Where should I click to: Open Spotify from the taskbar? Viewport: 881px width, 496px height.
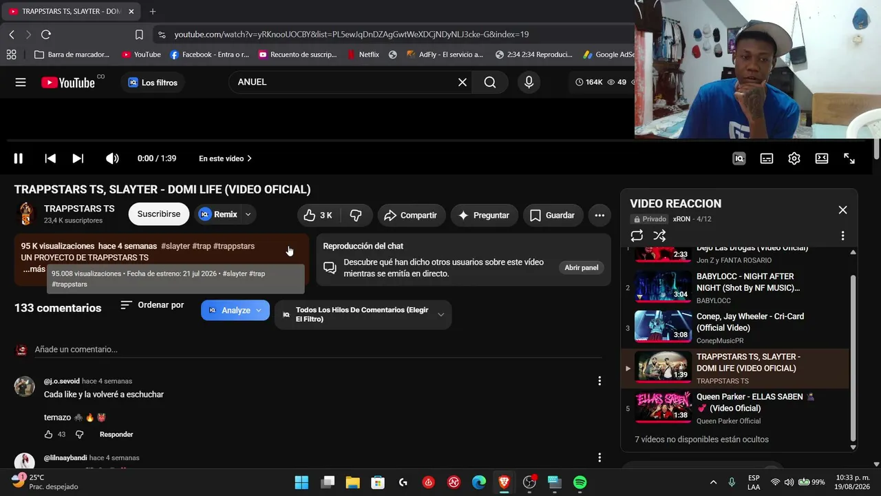coord(580,482)
